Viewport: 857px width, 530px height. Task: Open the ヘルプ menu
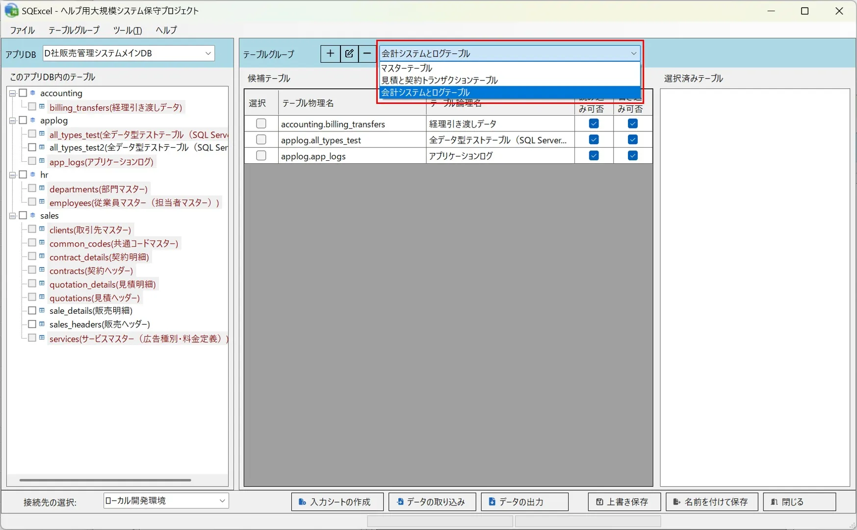click(x=166, y=30)
